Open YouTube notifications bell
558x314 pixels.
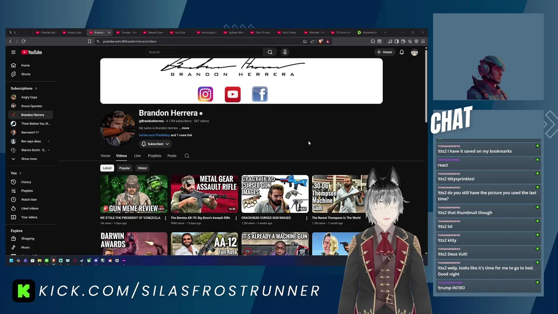coord(401,52)
